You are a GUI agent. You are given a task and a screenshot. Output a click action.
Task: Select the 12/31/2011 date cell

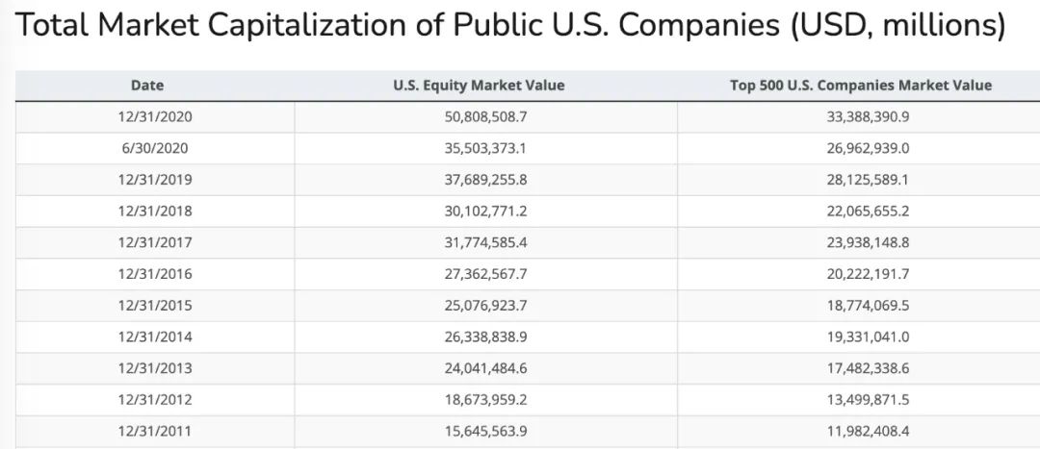pos(155,431)
